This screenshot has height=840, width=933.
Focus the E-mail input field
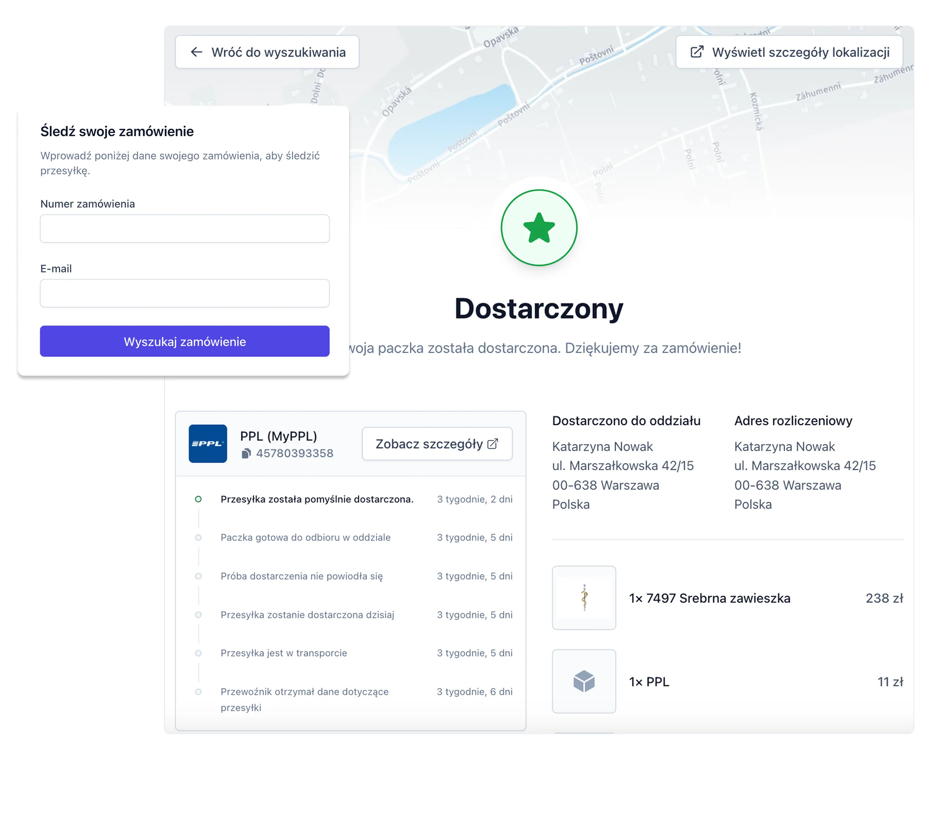185,293
